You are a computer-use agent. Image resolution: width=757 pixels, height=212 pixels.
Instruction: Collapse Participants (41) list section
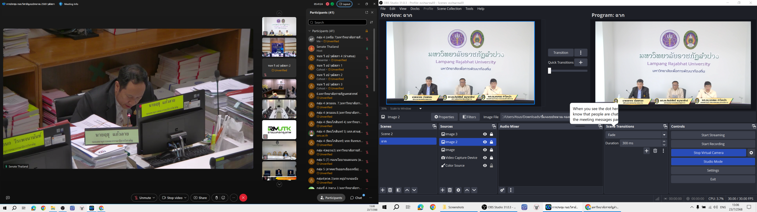[310, 31]
